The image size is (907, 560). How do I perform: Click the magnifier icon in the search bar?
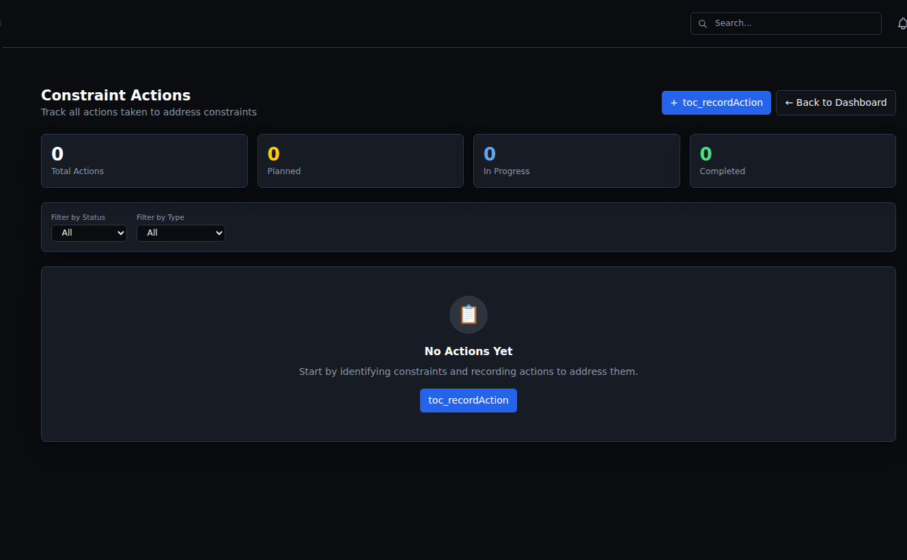tap(702, 24)
